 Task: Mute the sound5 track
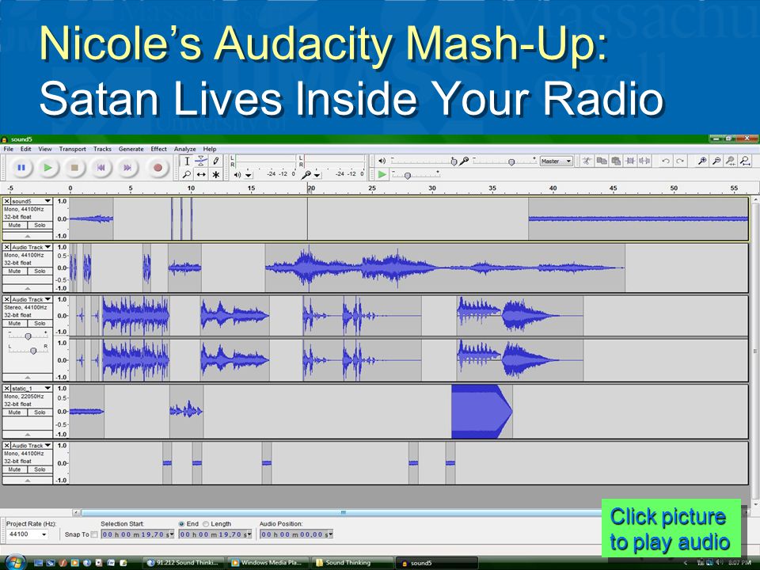pyautogui.click(x=14, y=226)
